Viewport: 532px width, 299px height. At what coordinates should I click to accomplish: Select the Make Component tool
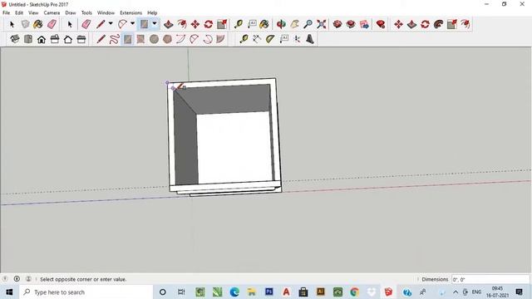pyautogui.click(x=25, y=24)
